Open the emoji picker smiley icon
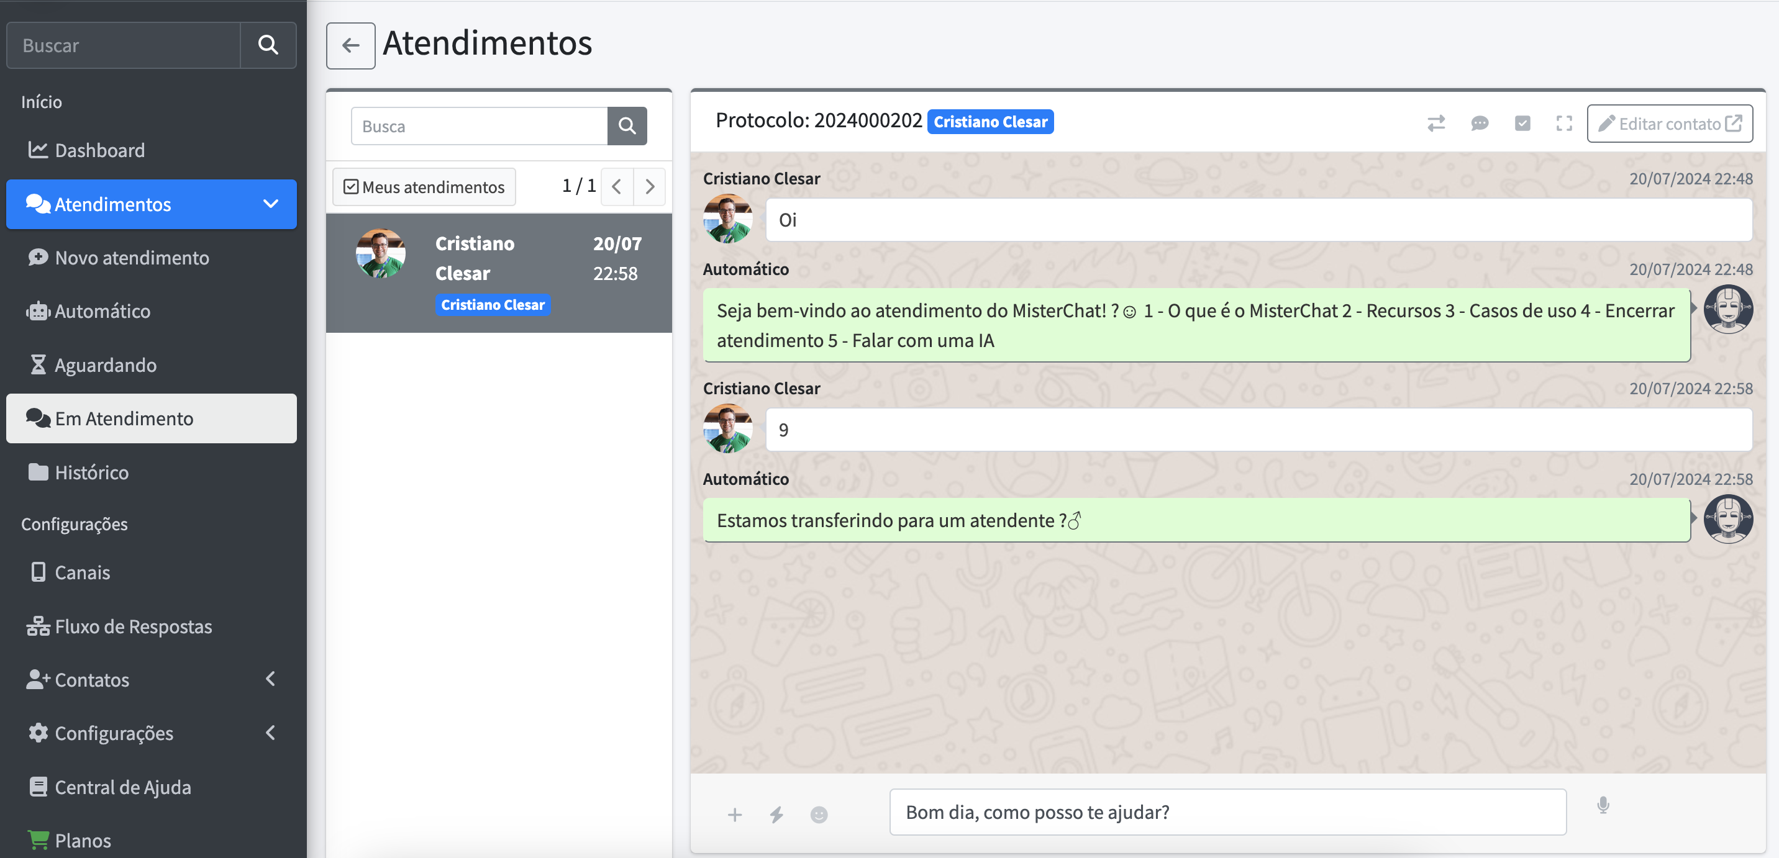1779x858 pixels. 818,815
